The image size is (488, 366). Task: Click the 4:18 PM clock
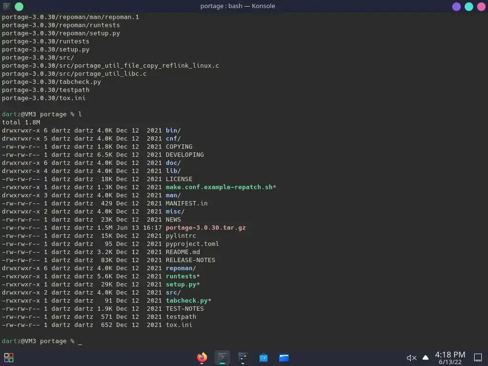[450, 355]
